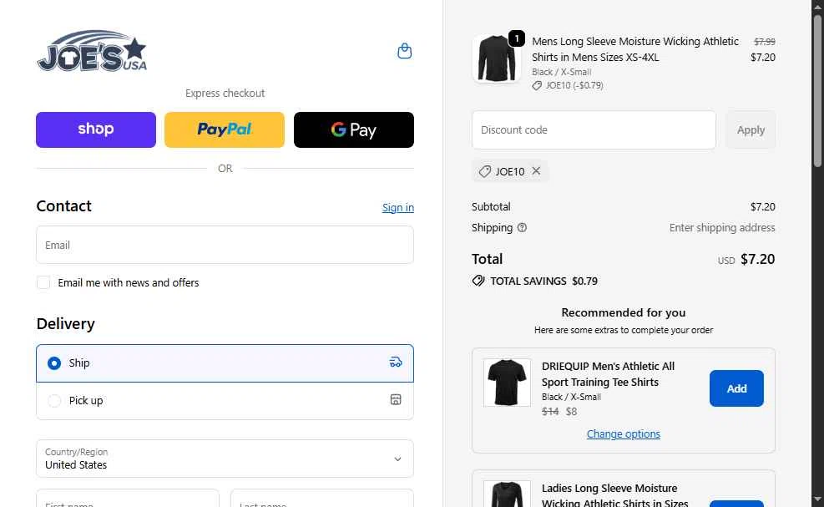Screen dimensions: 824x507
Task: Open the shopping bag cart icon
Action: [404, 51]
